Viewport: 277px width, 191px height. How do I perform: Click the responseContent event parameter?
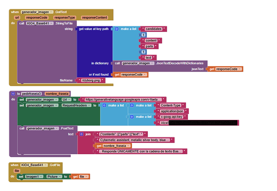click(x=94, y=18)
